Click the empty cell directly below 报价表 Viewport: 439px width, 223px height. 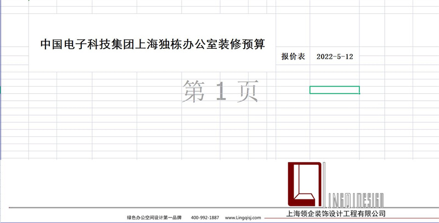click(x=292, y=67)
